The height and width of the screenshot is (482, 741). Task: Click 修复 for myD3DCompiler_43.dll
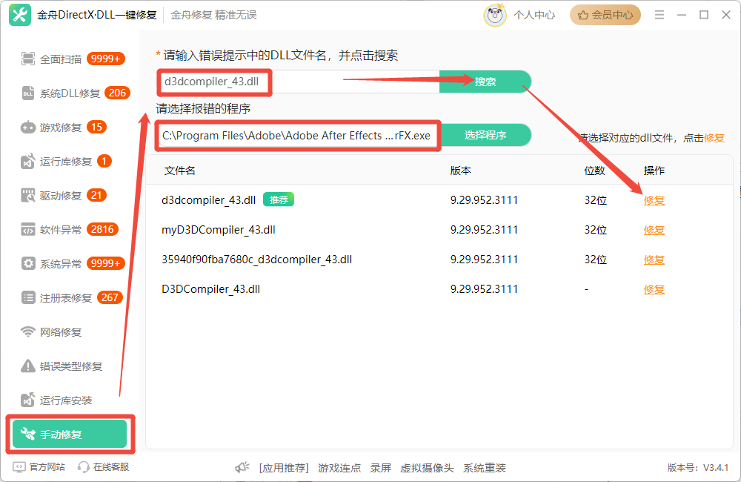coord(654,231)
